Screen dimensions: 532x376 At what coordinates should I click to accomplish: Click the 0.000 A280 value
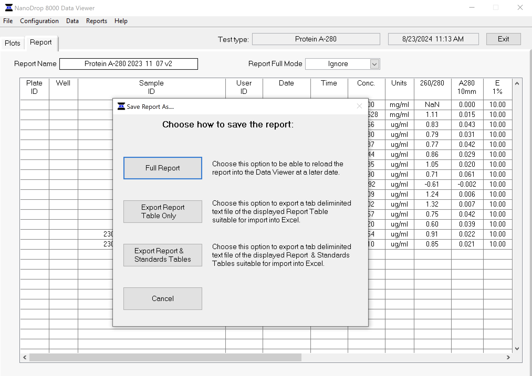[x=467, y=105]
